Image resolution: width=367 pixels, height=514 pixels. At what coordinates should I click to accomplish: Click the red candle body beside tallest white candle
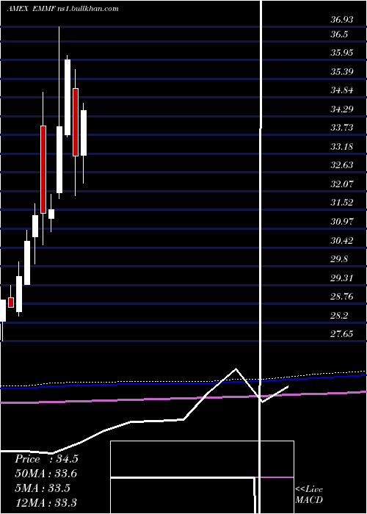click(76, 122)
